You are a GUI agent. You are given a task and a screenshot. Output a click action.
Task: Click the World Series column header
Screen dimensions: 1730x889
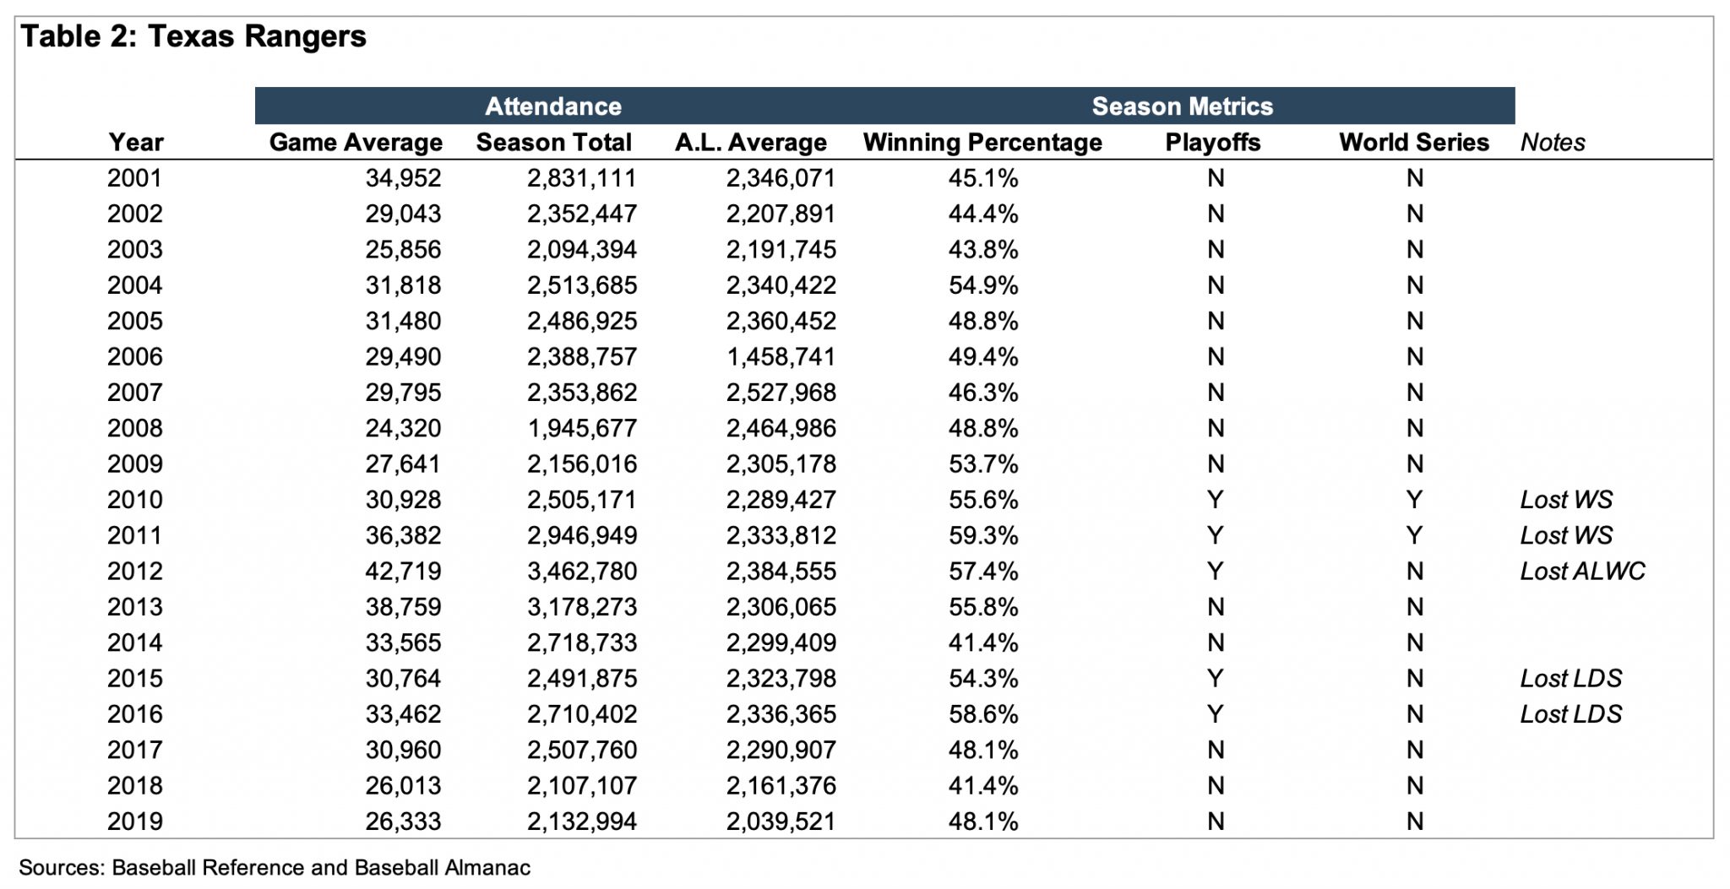1414,143
